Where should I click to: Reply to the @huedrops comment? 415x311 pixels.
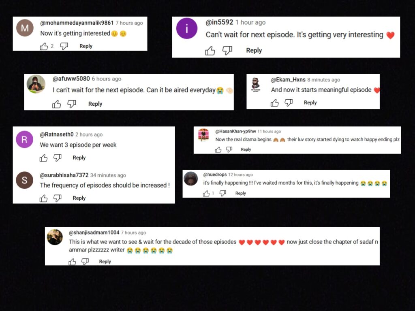241,193
